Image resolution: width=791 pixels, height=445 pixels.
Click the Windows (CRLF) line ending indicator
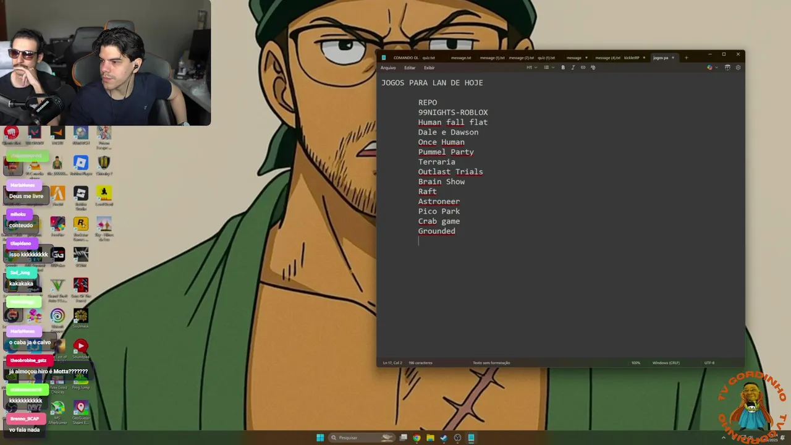(x=666, y=363)
